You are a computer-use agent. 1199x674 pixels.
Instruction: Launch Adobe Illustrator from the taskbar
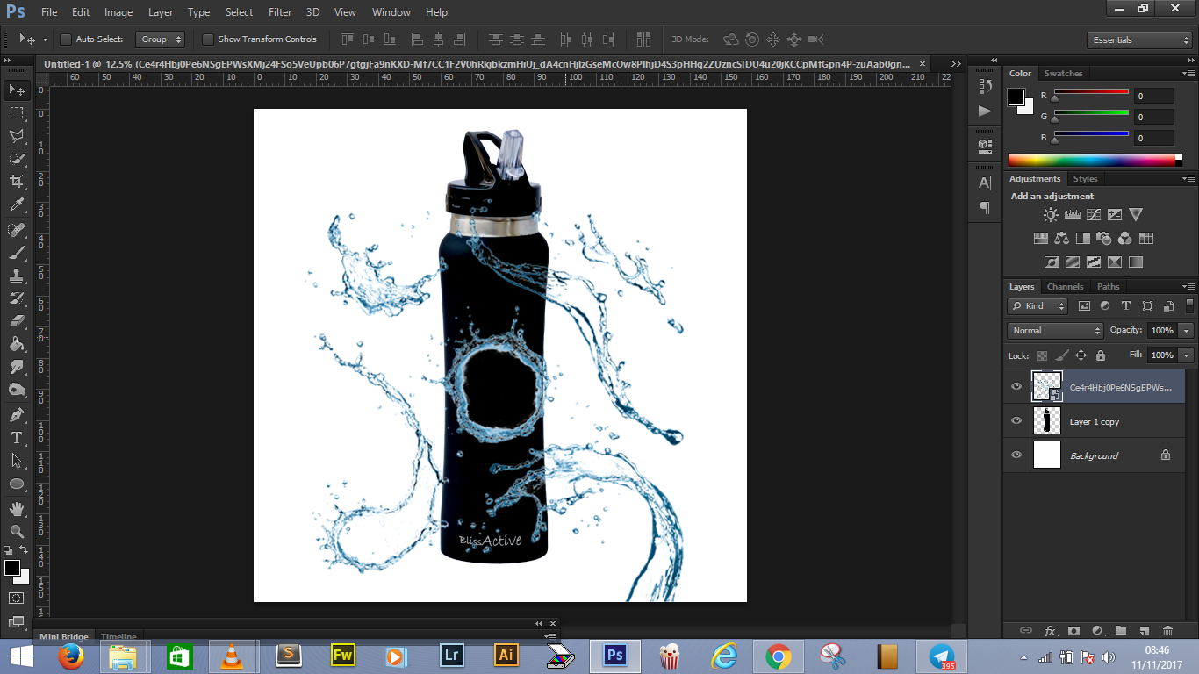pos(505,655)
